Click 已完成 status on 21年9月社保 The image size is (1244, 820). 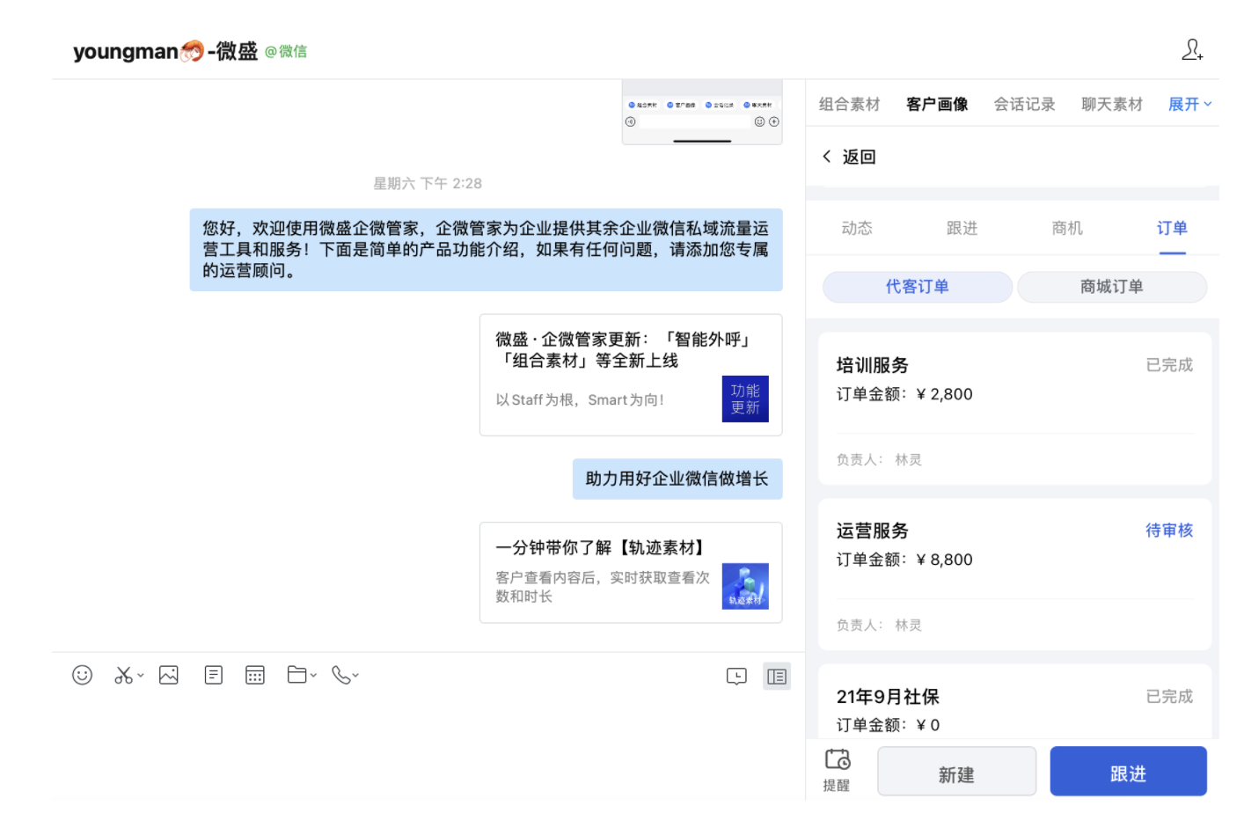[x=1169, y=697]
